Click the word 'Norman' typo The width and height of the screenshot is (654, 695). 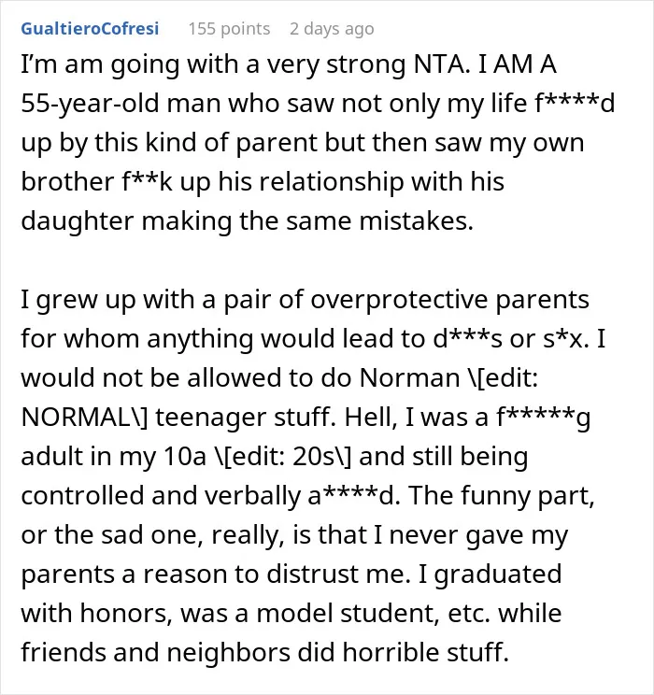pos(409,378)
